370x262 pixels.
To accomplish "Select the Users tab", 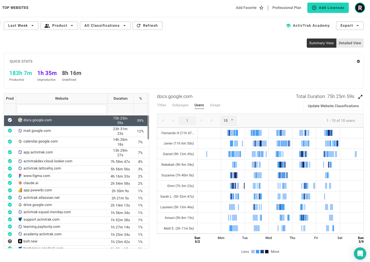I will pos(199,105).
